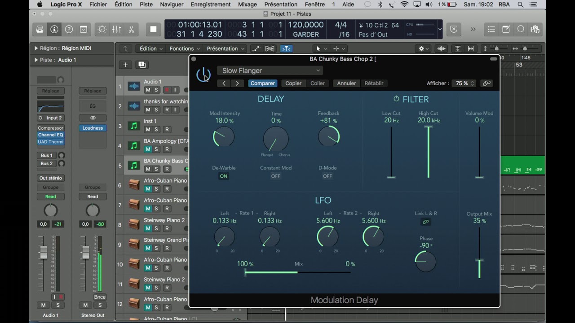Toggle the Modulation Delay plugin power button
Screen dimensions: 575x323
tap(203, 74)
